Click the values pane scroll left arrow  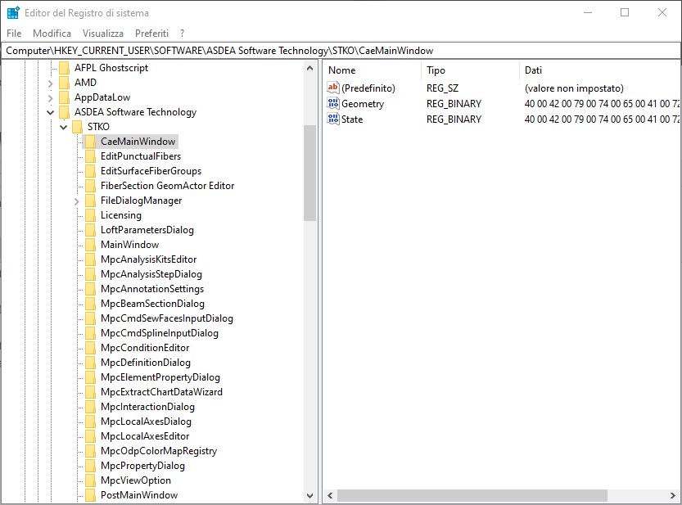point(330,495)
